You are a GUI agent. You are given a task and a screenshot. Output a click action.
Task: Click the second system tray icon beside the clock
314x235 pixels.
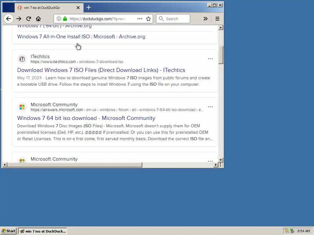(x=292, y=231)
